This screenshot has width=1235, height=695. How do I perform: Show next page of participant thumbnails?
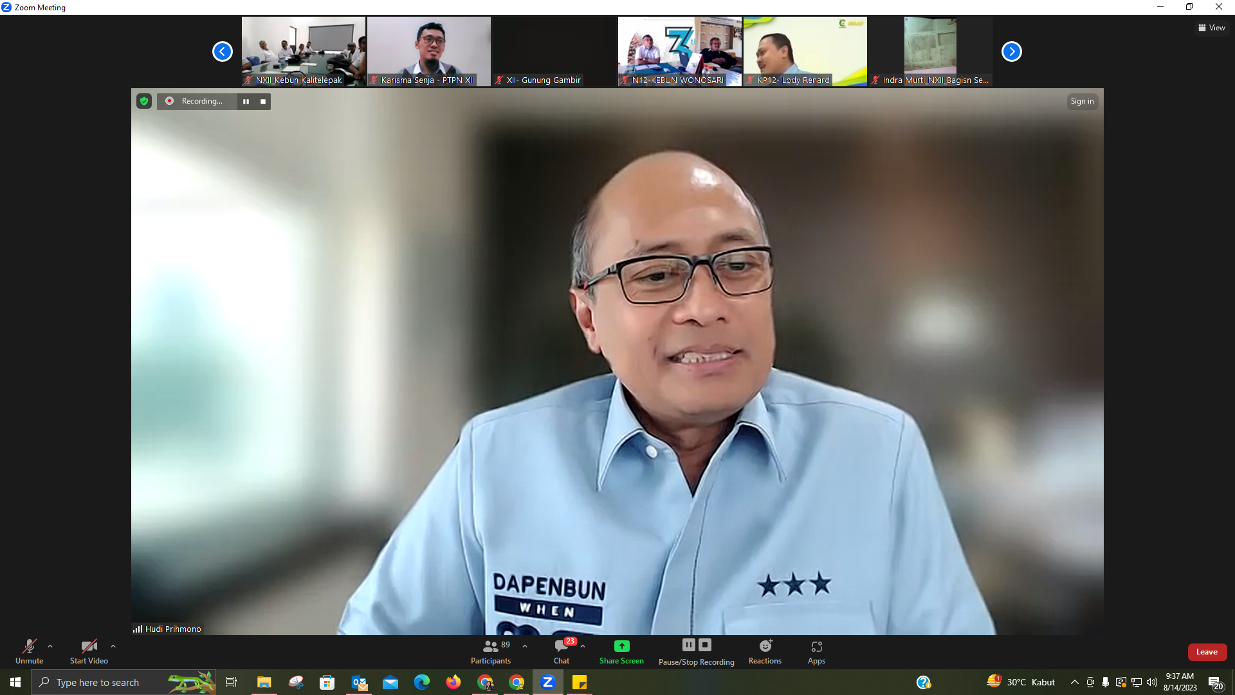[1011, 51]
